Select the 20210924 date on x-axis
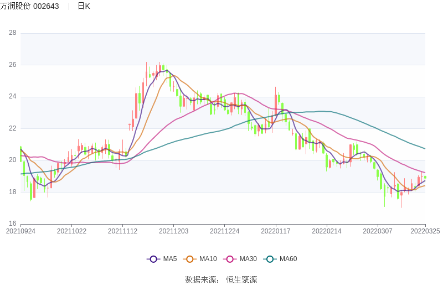Screen dimensions: 443x286 coord(20,231)
